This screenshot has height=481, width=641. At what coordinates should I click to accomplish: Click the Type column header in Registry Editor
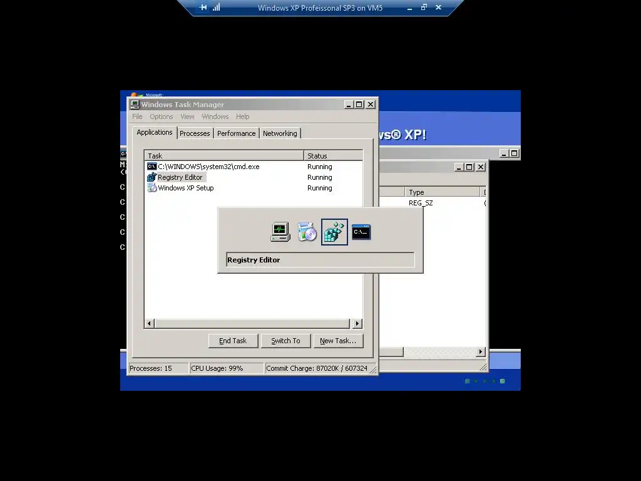[x=443, y=192]
